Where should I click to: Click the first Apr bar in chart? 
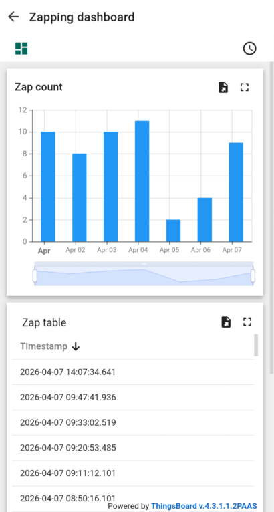[48, 186]
